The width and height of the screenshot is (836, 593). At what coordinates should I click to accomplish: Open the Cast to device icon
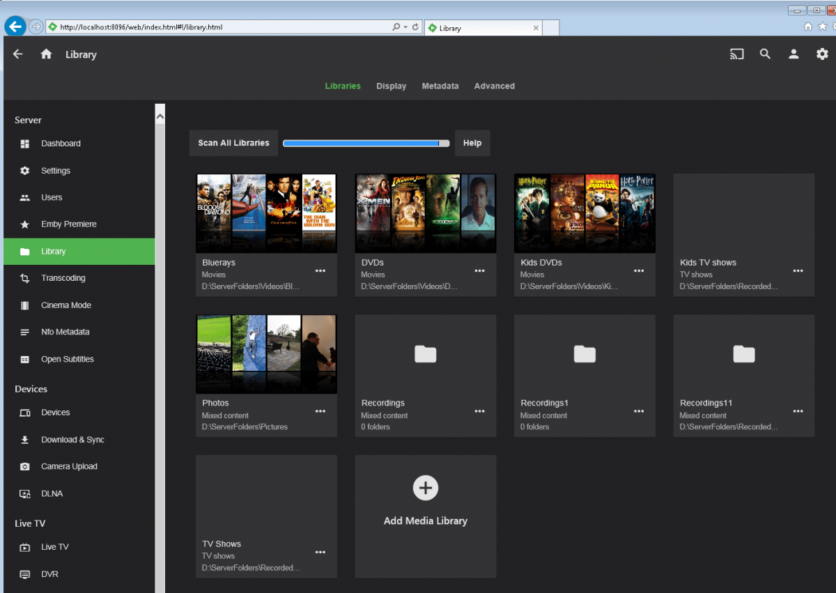coord(736,54)
